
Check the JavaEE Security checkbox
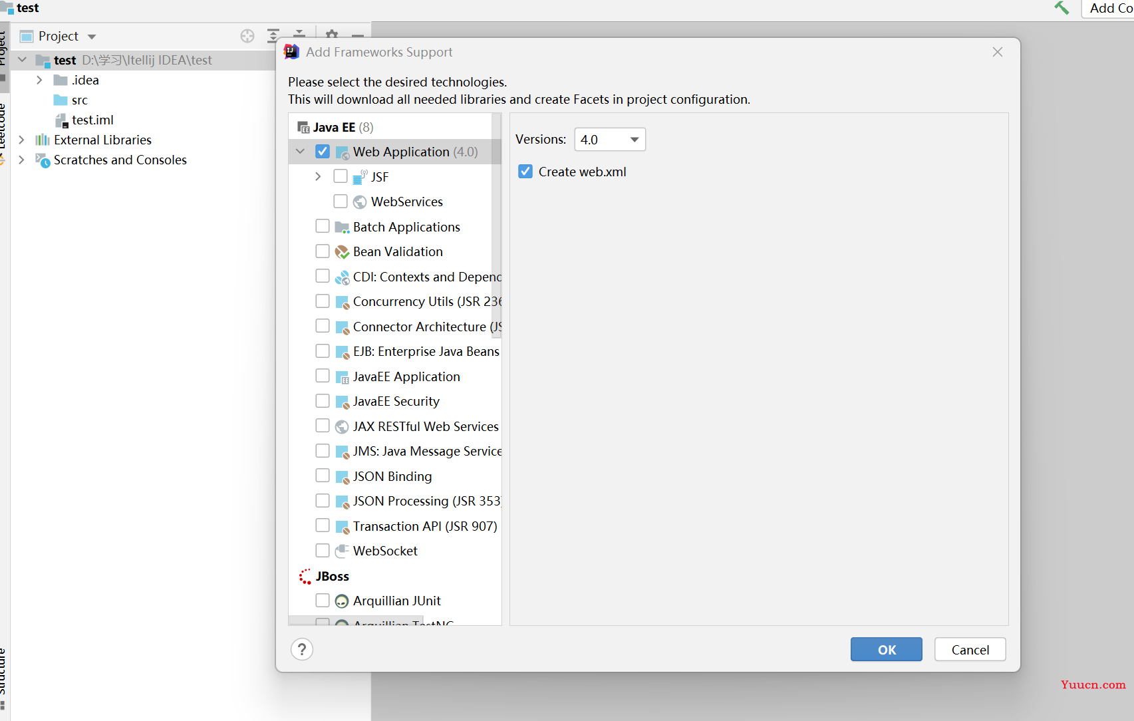pos(323,400)
